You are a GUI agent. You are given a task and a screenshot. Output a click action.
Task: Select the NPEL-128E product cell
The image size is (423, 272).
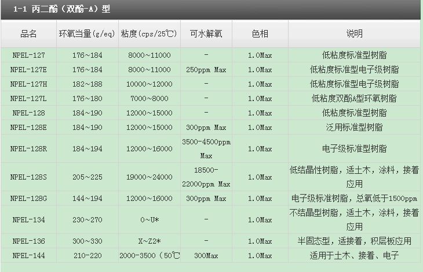pos(28,128)
